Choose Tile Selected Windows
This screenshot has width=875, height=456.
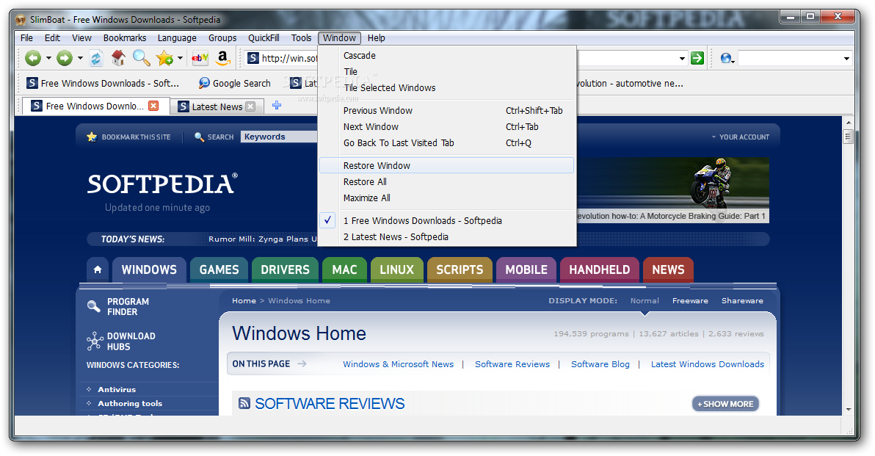click(447, 87)
